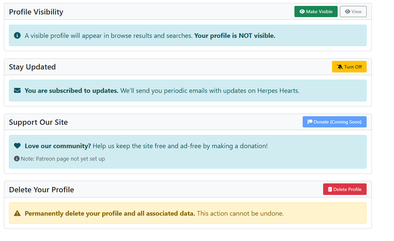This screenshot has height=241, width=394.
Task: Click the eye icon inside Make Visible
Action: click(302, 12)
